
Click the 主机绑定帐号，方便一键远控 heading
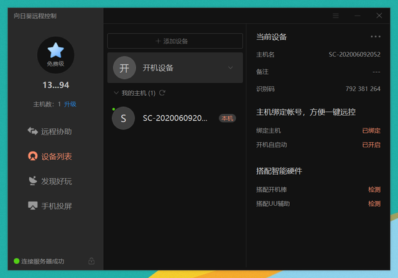306,112
